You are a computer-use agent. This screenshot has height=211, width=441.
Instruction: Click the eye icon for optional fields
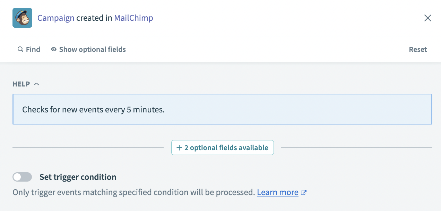pyautogui.click(x=54, y=49)
